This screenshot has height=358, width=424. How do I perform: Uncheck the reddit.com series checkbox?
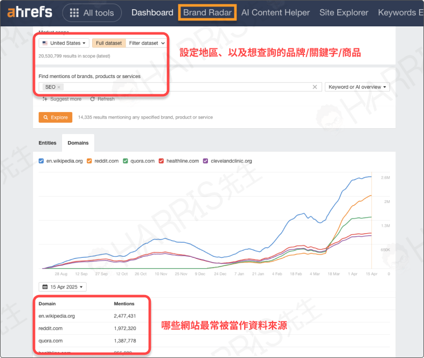pyautogui.click(x=89, y=161)
